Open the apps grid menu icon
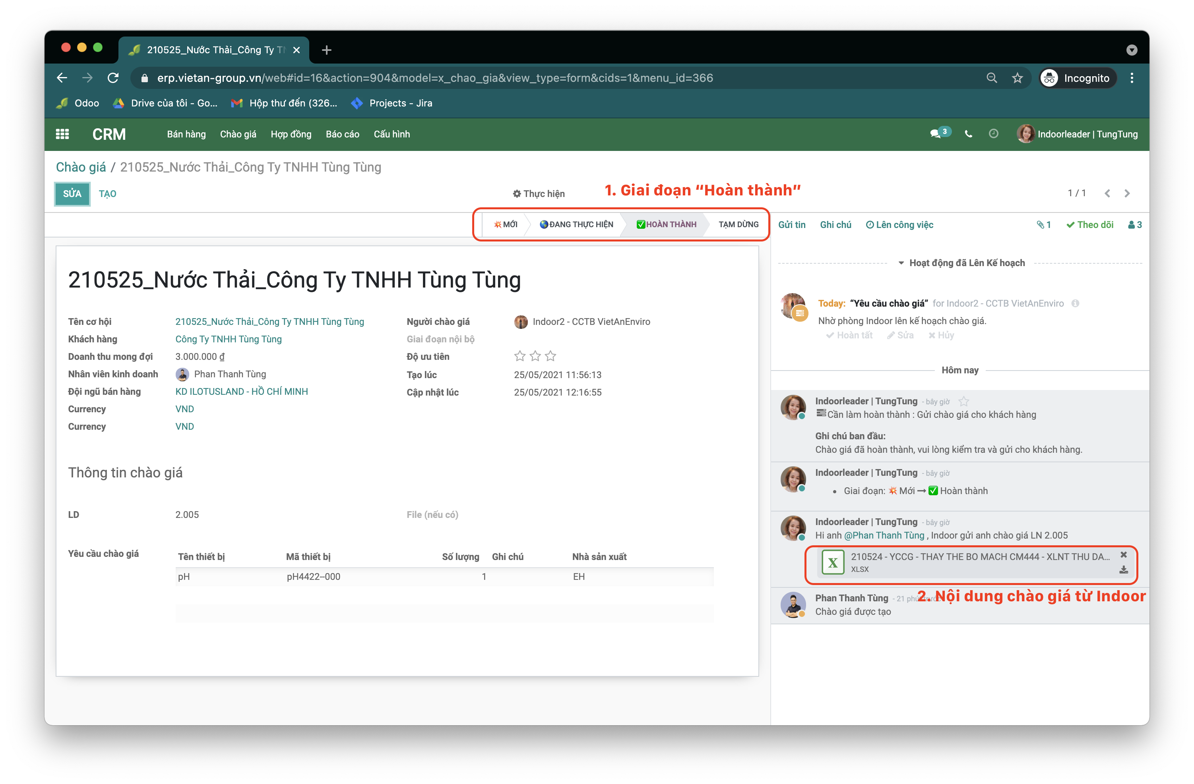This screenshot has width=1194, height=784. [62, 134]
